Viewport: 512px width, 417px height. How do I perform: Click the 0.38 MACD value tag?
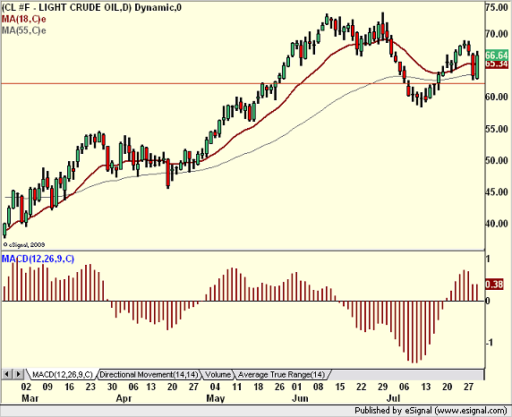(x=494, y=285)
